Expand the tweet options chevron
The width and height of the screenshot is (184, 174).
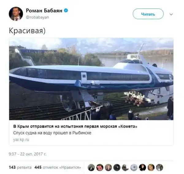[x=171, y=14]
